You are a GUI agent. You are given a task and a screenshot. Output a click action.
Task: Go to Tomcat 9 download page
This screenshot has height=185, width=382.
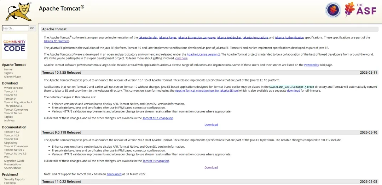click(x=10, y=99)
